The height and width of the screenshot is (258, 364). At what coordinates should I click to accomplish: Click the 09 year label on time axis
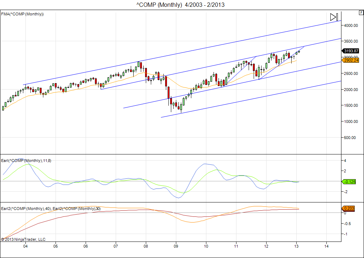(176, 247)
